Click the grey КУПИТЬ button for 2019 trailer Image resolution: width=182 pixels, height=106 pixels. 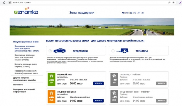[x=161, y=83]
